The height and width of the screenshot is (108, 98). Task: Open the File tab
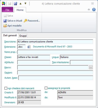point(7,10)
